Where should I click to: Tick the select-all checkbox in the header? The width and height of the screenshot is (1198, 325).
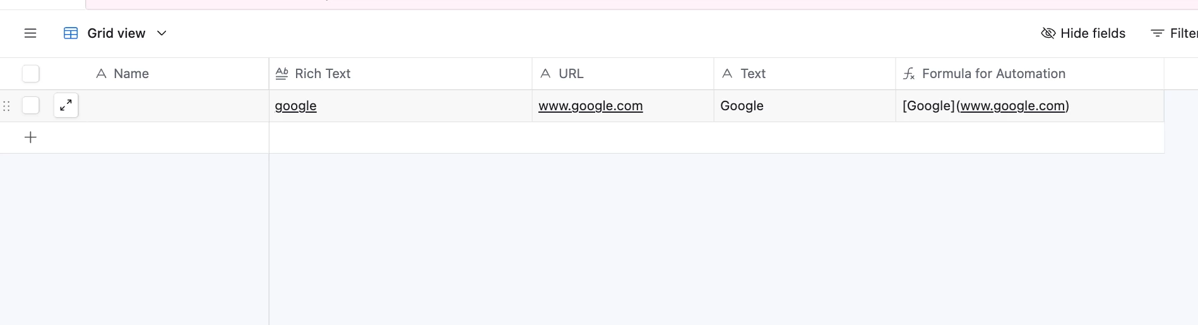pyautogui.click(x=30, y=74)
